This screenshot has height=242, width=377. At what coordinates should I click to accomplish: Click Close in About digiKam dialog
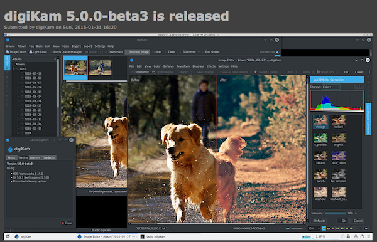(67, 223)
